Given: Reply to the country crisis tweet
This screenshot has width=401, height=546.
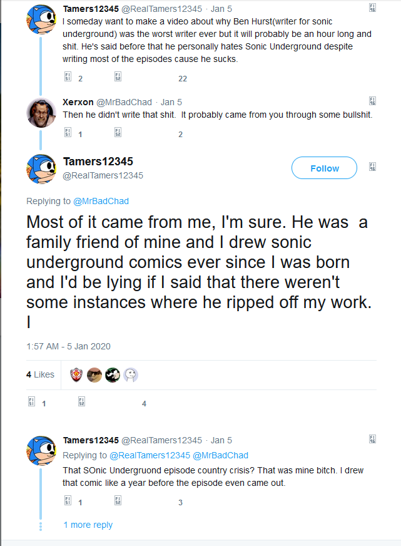Looking at the screenshot, I should click(x=68, y=502).
